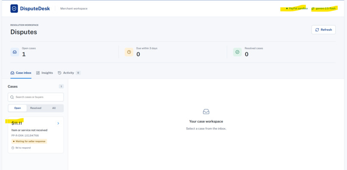Click the Activity count badge showing 0
This screenshot has height=170, width=347.
(78, 73)
